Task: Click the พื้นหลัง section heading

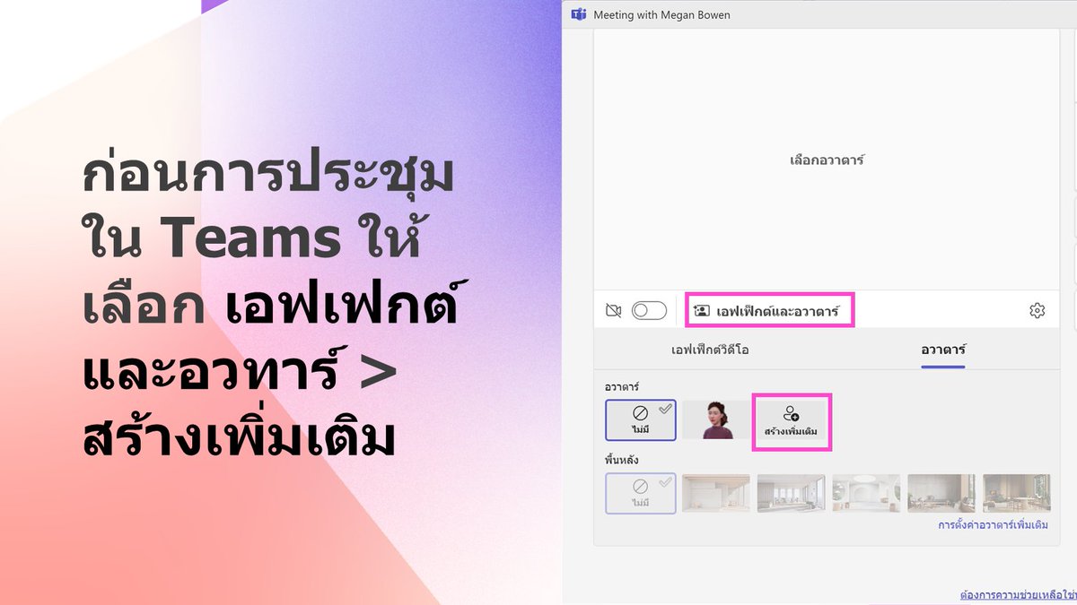Action: pos(621,460)
